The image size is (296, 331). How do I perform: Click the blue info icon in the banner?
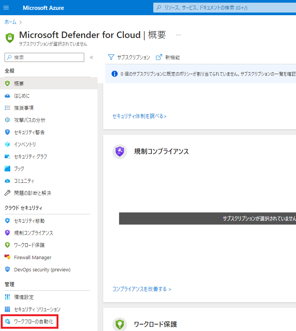(x=115, y=74)
